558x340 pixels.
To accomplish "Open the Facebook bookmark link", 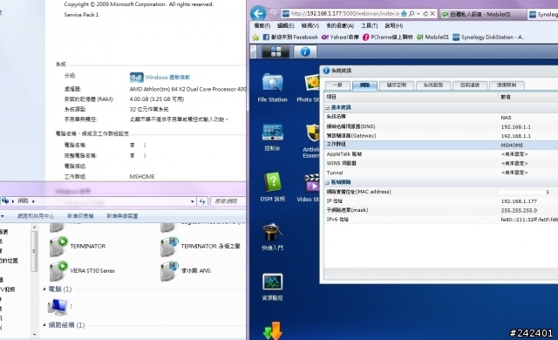I will tap(290, 37).
